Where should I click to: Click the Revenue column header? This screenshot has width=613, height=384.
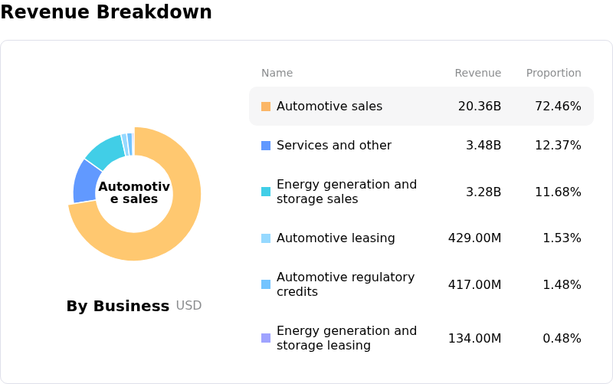point(477,74)
